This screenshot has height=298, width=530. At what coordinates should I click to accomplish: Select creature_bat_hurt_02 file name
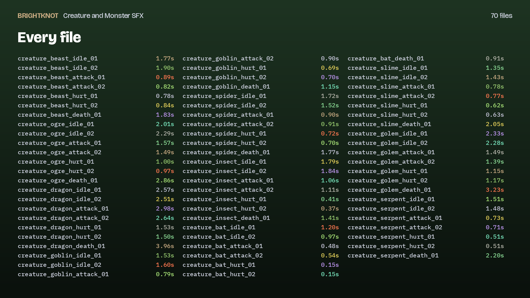(219, 274)
